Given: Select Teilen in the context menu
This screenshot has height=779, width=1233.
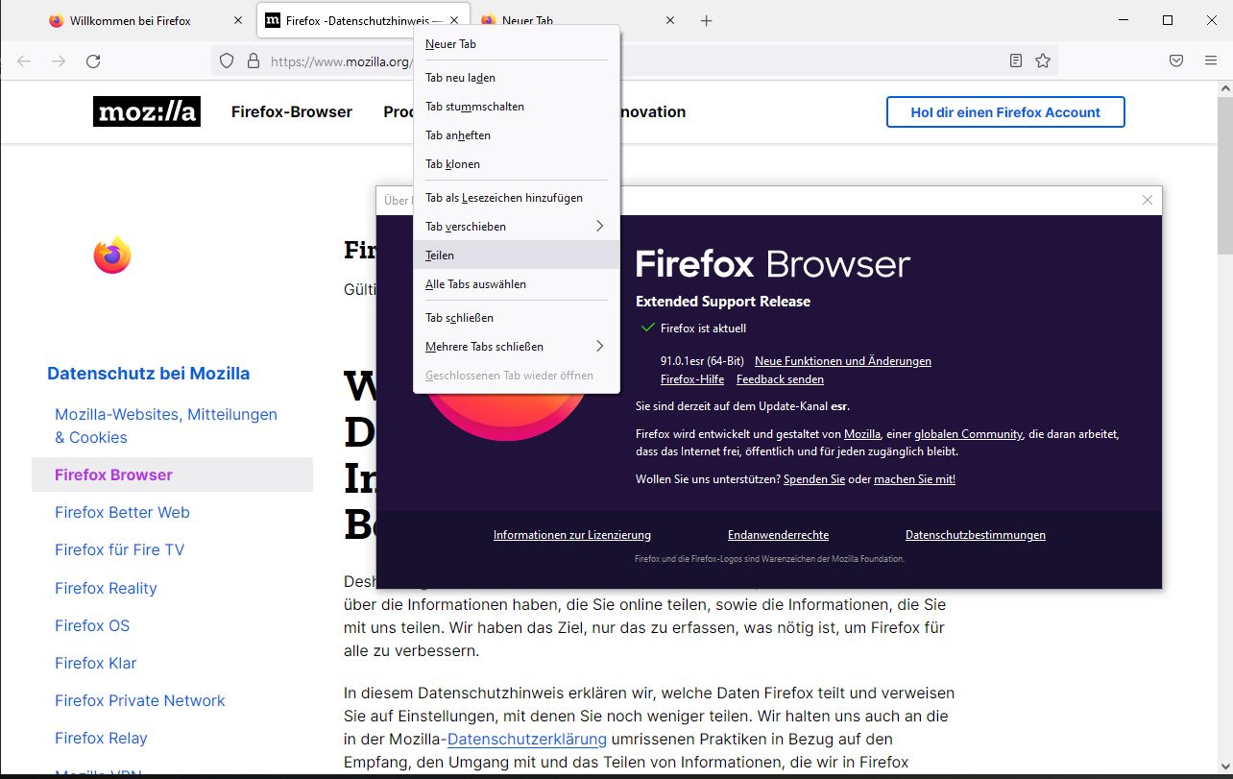Looking at the screenshot, I should [517, 256].
